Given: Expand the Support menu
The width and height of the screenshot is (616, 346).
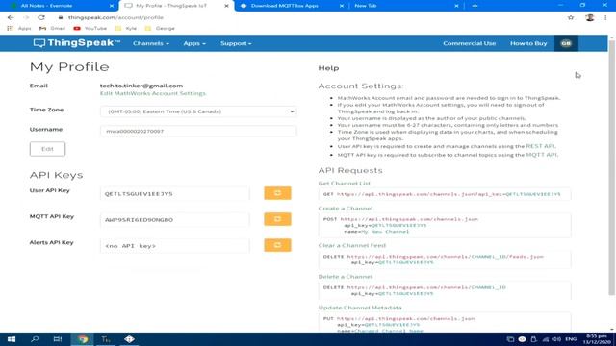Looking at the screenshot, I should tap(236, 43).
